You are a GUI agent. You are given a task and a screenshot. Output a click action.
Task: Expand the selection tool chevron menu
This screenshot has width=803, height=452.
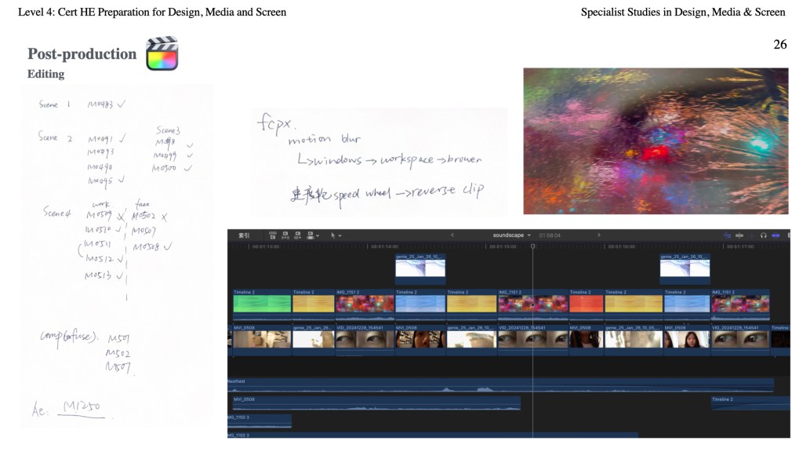(x=340, y=235)
